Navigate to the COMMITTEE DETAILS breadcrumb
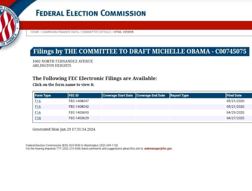252x191 pixels. 96,32
